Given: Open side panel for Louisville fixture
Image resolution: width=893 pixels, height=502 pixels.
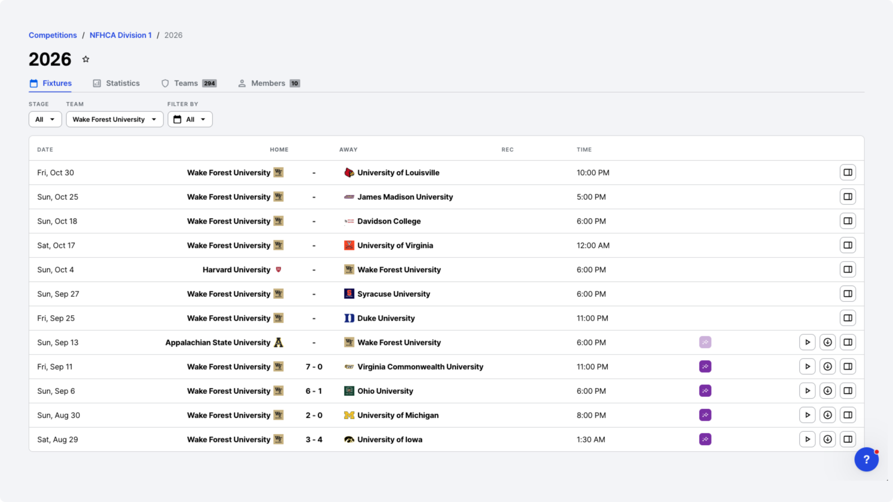Looking at the screenshot, I should coord(848,172).
